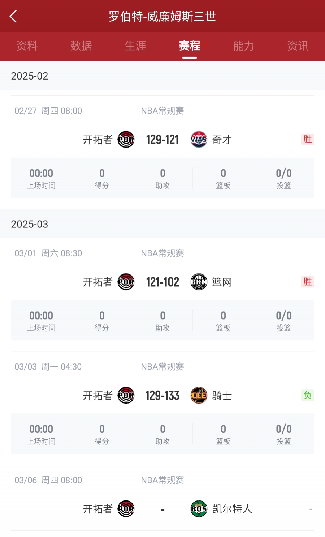Open the 129-133 game score
The image size is (325, 537).
coord(162,395)
